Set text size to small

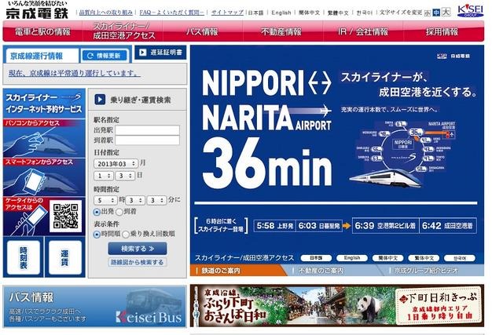tap(428, 13)
